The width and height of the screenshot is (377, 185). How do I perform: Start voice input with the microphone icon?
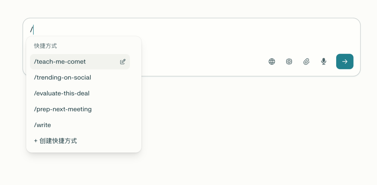pos(324,62)
